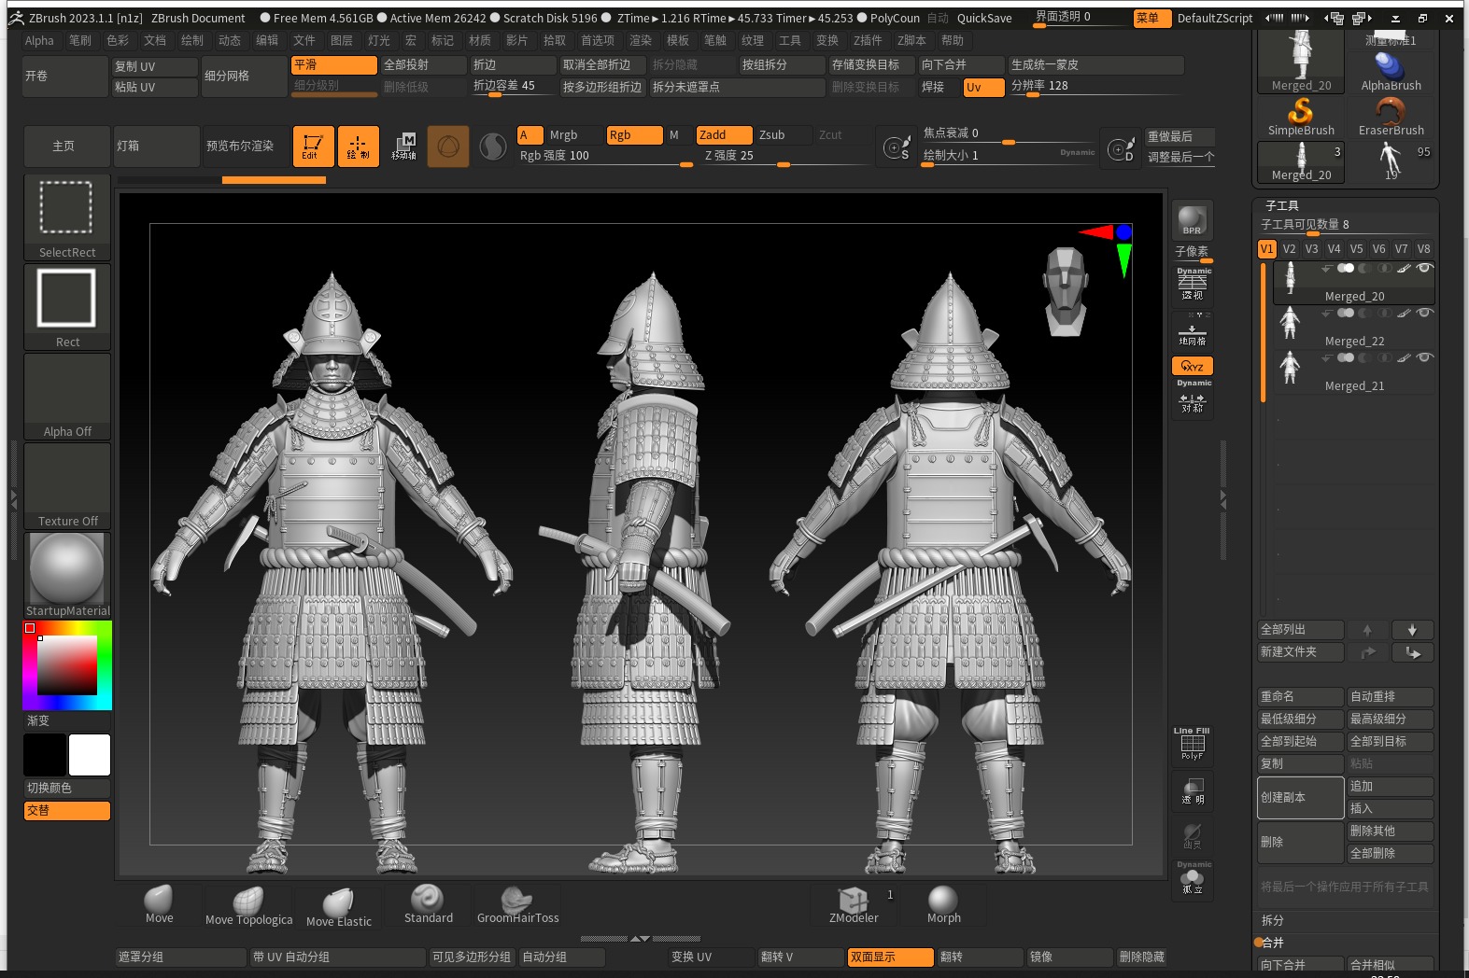Toggle Zadd mode
This screenshot has height=978, width=1469.
coord(724,135)
